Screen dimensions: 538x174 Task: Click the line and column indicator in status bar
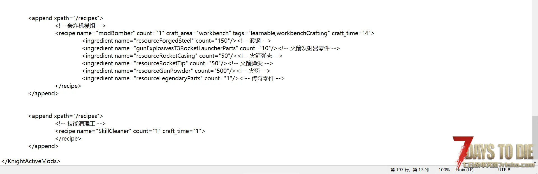point(409,170)
